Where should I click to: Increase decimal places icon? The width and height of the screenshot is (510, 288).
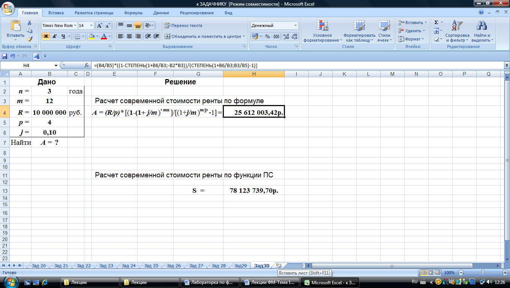[x=286, y=36]
